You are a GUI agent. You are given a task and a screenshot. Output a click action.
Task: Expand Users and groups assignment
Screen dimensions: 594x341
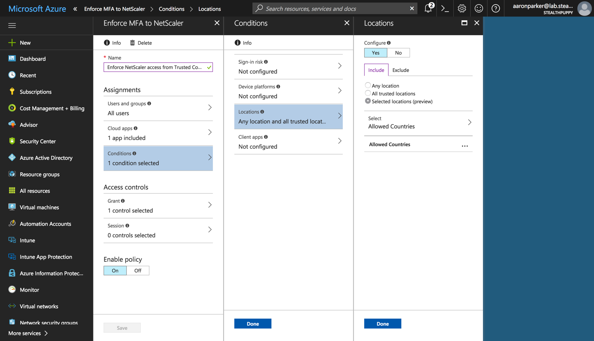click(x=158, y=108)
